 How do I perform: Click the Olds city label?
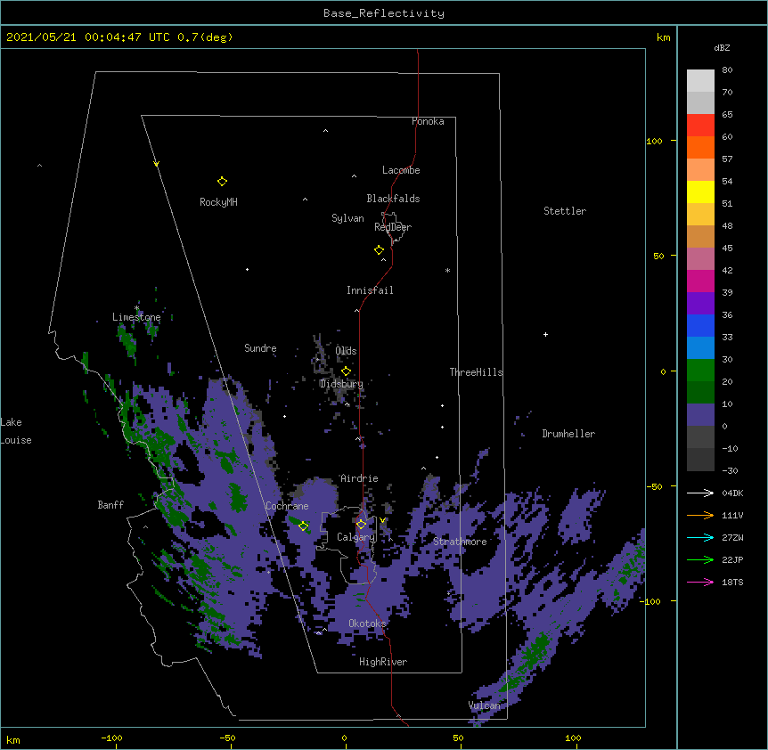[x=346, y=351]
